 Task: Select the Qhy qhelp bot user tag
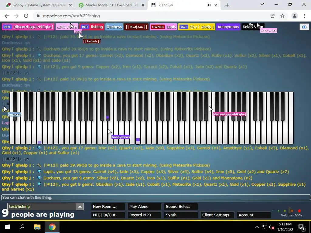pos(197,27)
